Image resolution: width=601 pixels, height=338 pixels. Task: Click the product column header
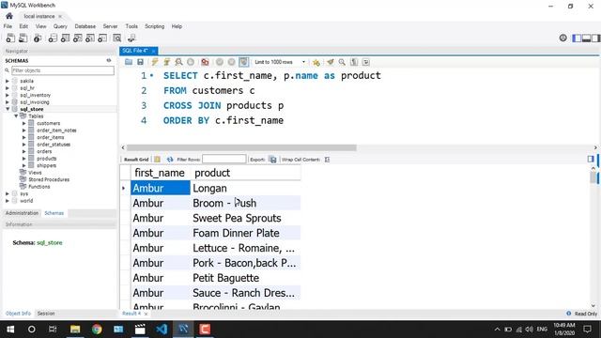pyautogui.click(x=245, y=173)
